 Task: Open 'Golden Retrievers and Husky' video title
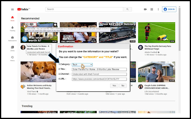pos(39,87)
